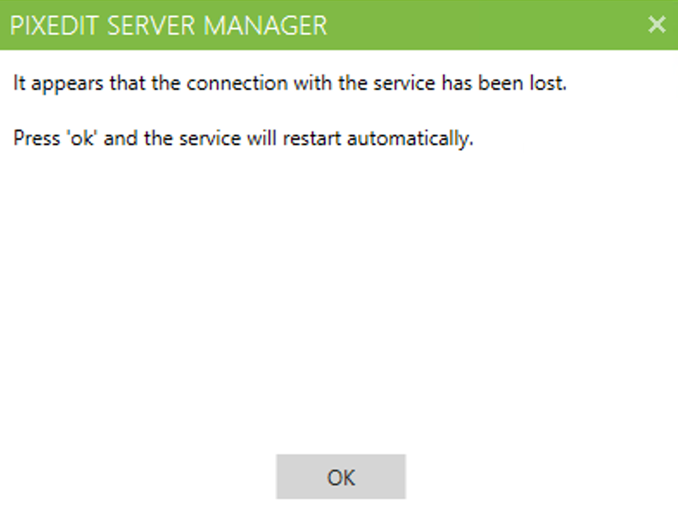Click 'service' in the first message line
The height and width of the screenshot is (513, 678).
pyautogui.click(x=404, y=83)
